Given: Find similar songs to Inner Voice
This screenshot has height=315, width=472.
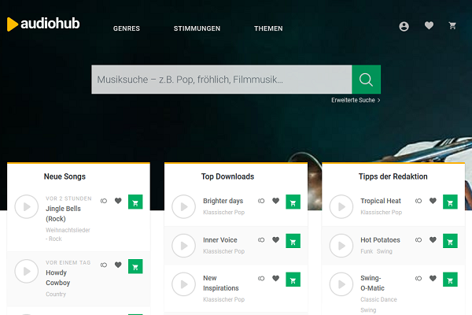Looking at the screenshot, I should 261,240.
